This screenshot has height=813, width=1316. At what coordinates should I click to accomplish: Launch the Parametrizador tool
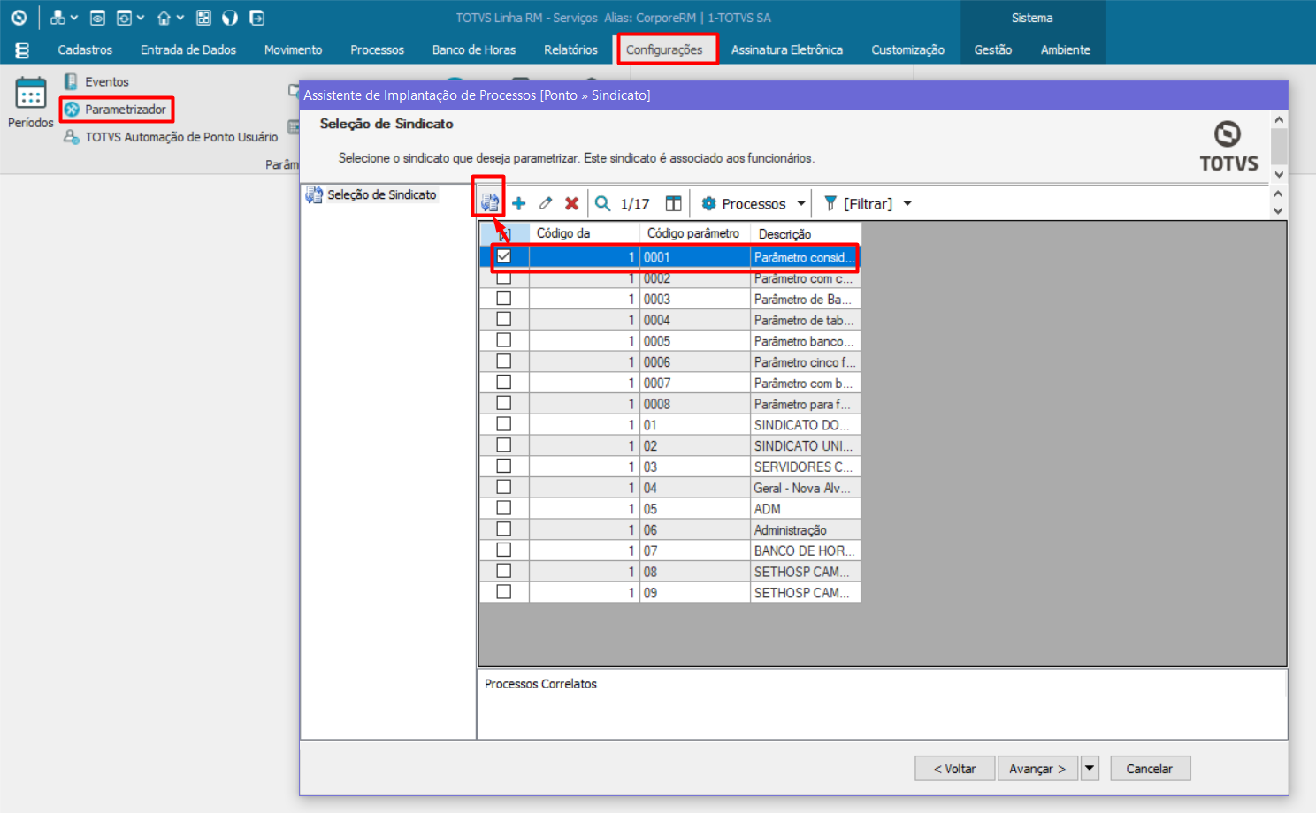click(116, 110)
